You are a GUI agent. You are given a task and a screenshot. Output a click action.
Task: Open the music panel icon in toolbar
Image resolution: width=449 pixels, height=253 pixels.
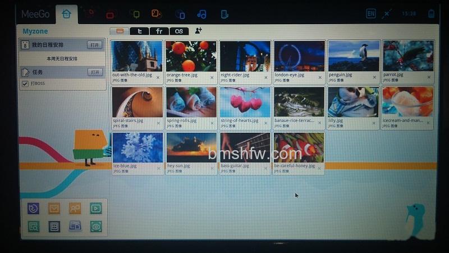201,14
